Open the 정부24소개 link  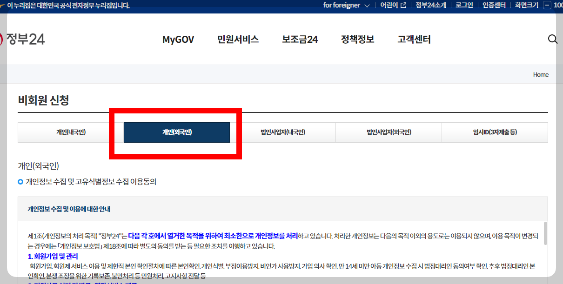430,6
